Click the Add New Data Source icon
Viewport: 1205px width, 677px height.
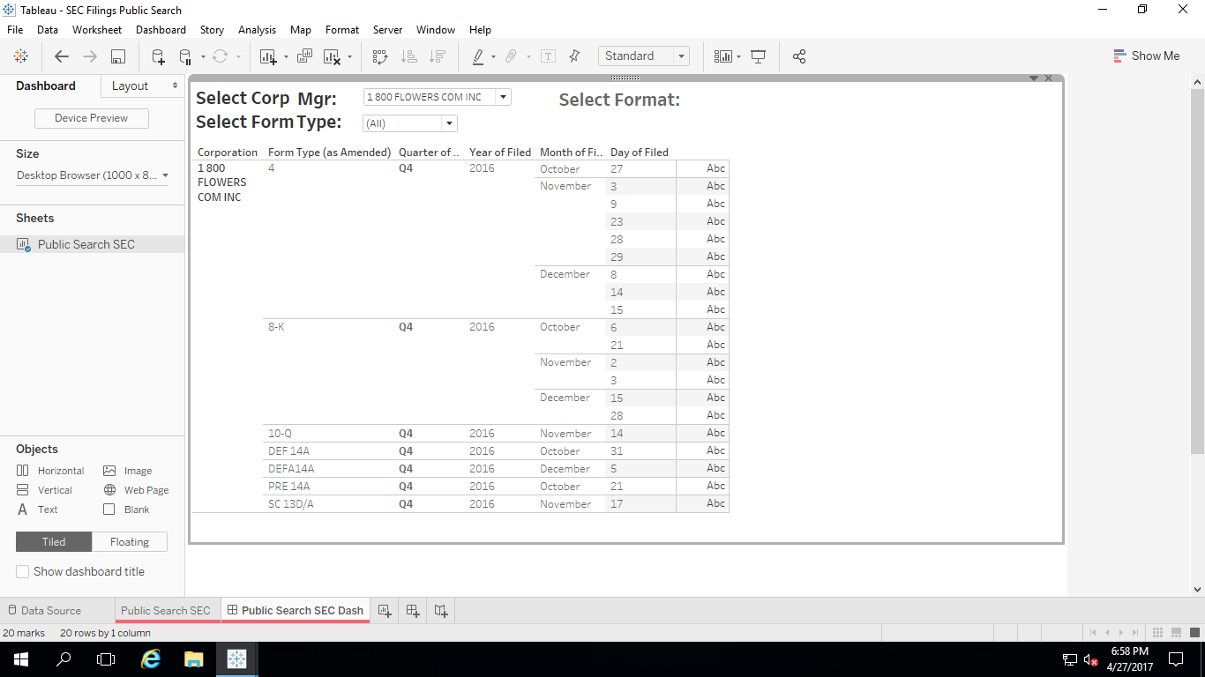158,56
